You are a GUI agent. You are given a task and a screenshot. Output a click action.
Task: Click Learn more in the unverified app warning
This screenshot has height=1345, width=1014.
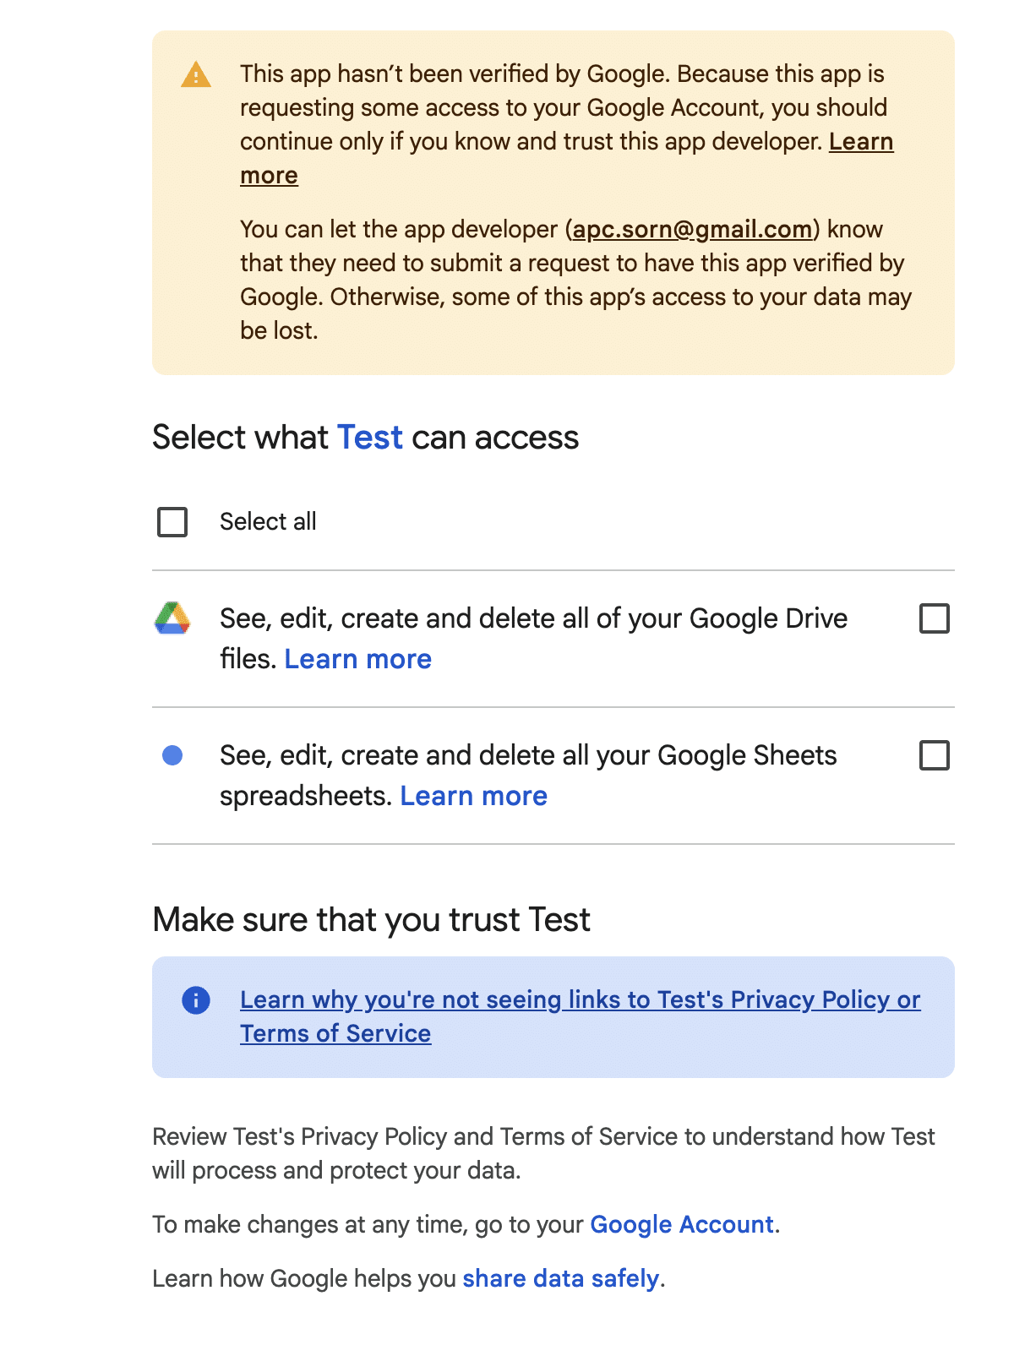[x=860, y=142]
